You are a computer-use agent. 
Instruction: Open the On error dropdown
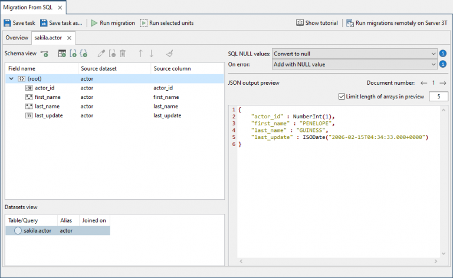coord(354,64)
